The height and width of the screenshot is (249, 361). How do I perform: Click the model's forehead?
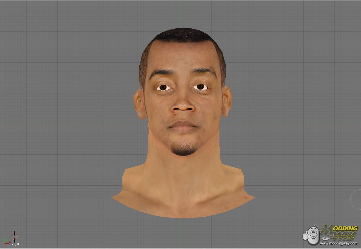pyautogui.click(x=183, y=56)
